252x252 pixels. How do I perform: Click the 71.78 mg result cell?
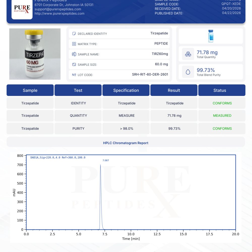click(x=174, y=116)
